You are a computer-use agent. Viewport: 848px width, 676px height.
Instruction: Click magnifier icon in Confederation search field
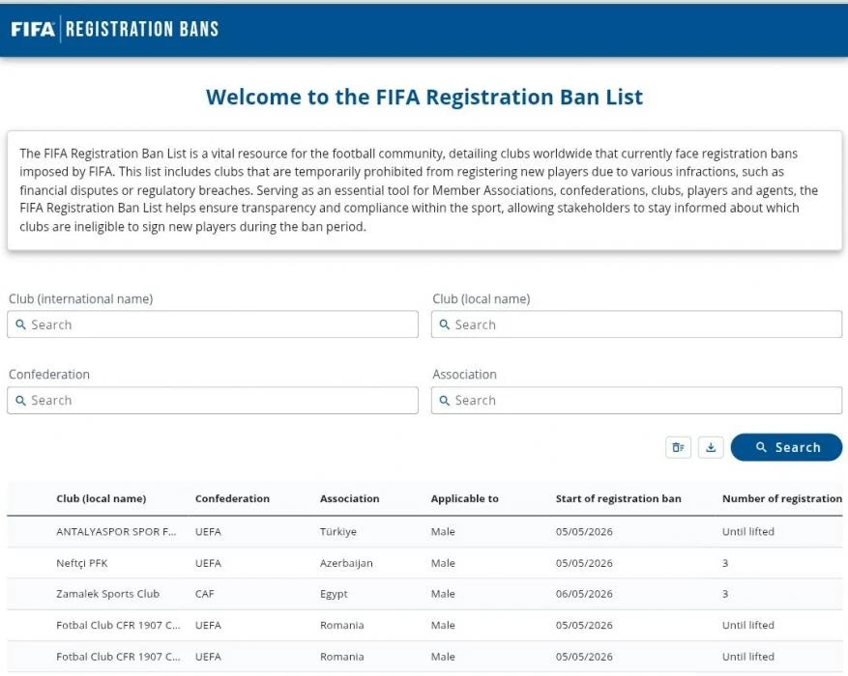pos(20,401)
